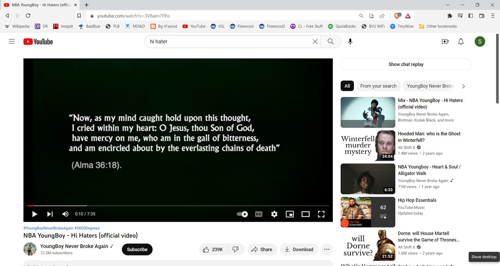Open a new browser tab
This screenshot has width=500, height=266.
(87, 5)
